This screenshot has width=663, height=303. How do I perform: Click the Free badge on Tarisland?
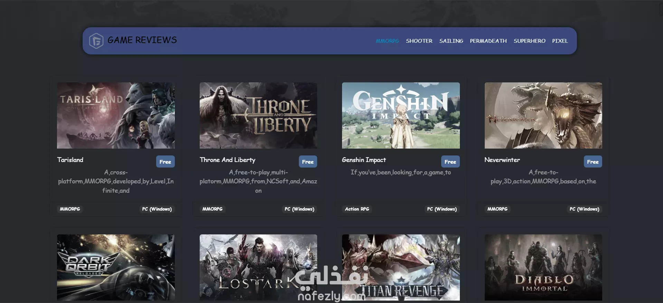click(x=165, y=162)
